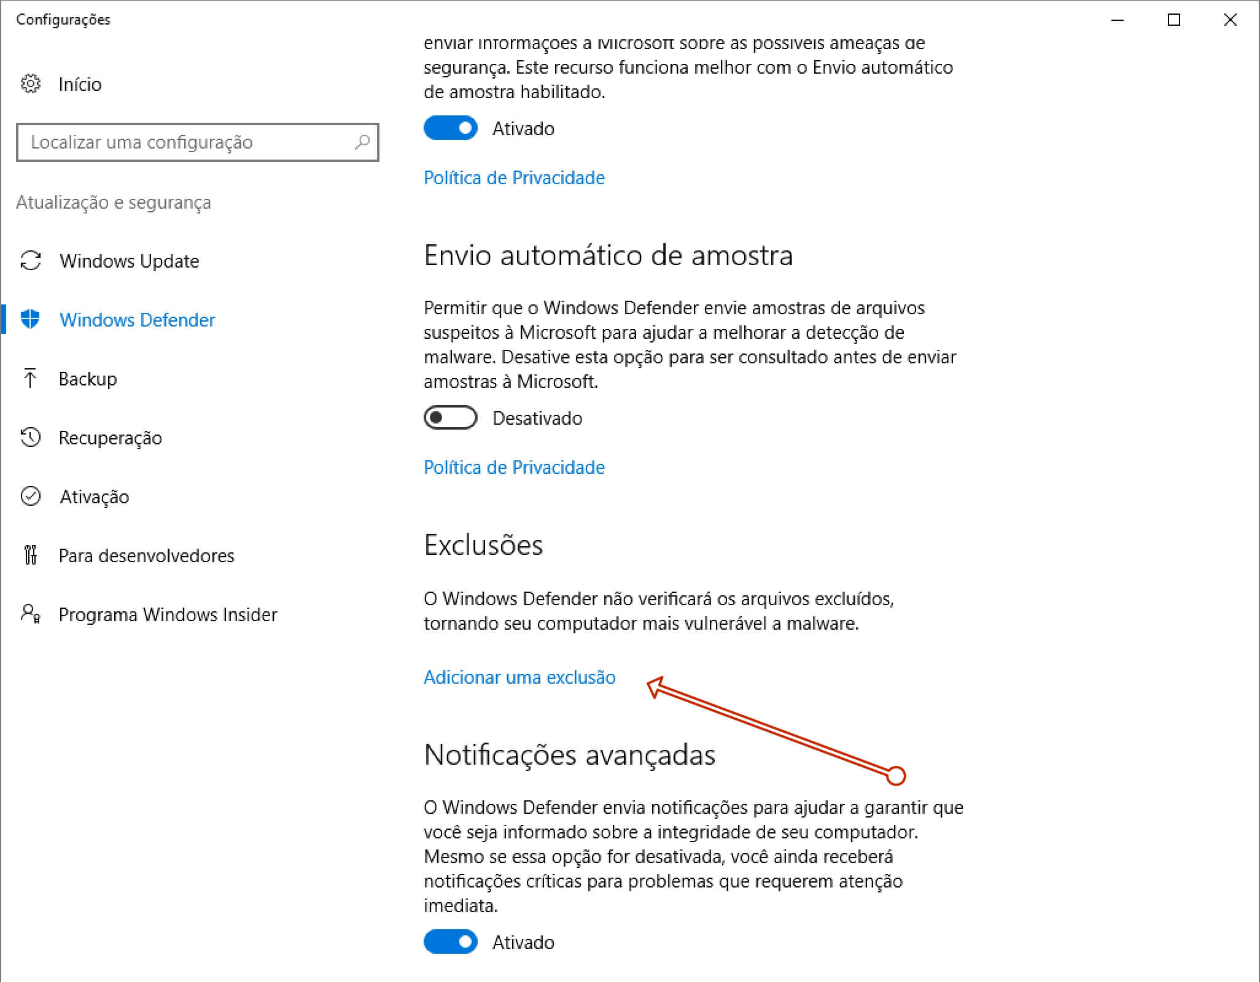The width and height of the screenshot is (1260, 982).
Task: Click the Backup upward arrow icon
Action: click(x=30, y=378)
